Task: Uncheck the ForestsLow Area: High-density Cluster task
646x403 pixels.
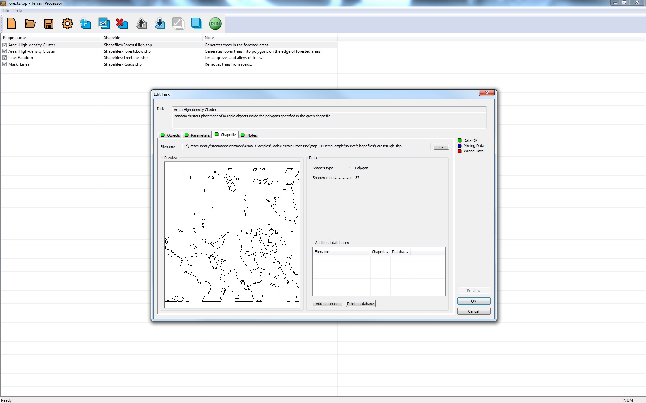Action: (5, 51)
